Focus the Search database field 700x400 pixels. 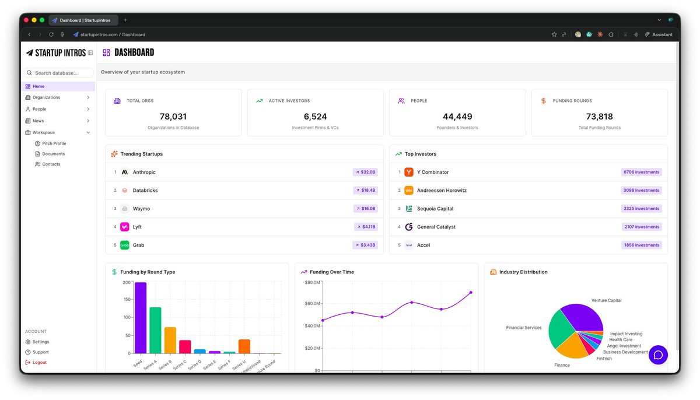(58, 73)
